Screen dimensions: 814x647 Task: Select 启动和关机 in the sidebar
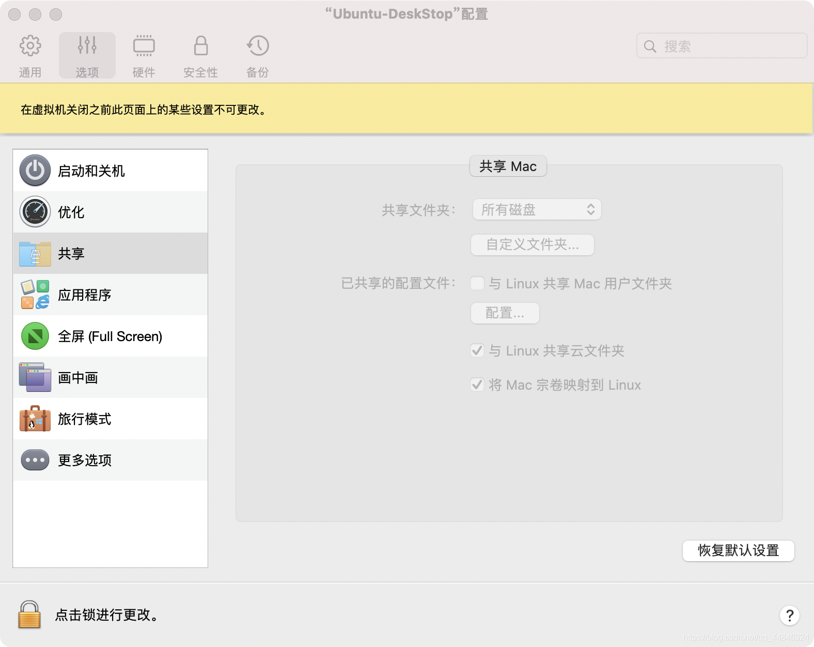(111, 171)
